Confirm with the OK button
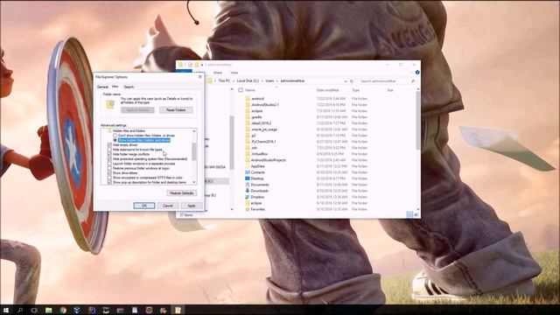This screenshot has height=315, width=560. 144,206
